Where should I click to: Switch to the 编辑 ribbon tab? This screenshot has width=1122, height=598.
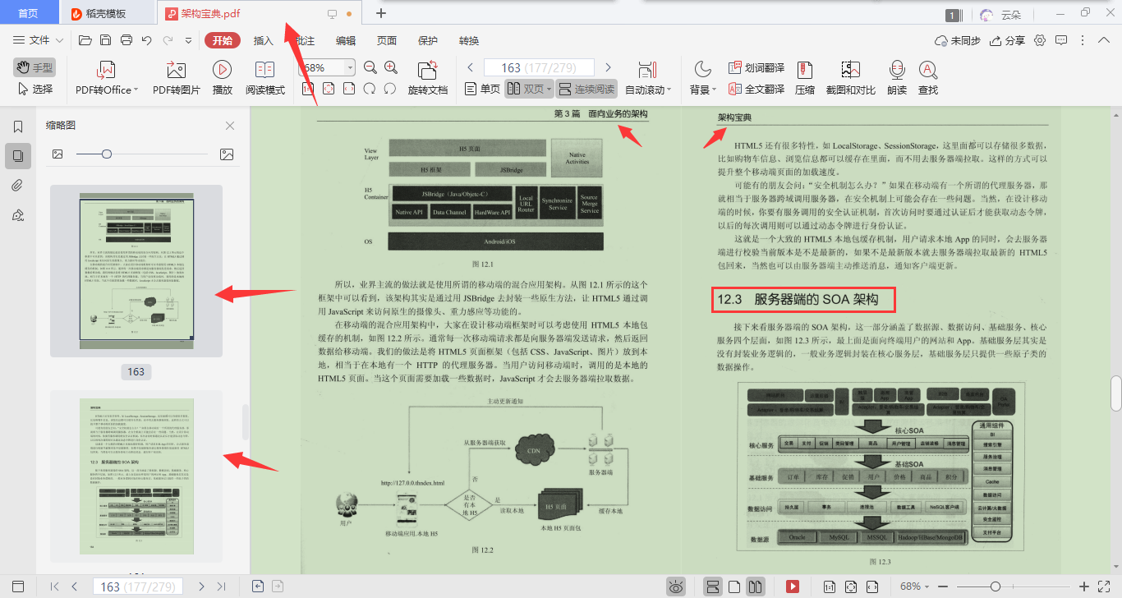pyautogui.click(x=346, y=40)
